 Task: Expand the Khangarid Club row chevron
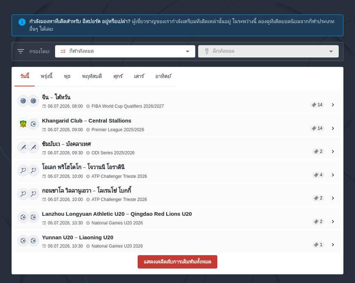333,128
